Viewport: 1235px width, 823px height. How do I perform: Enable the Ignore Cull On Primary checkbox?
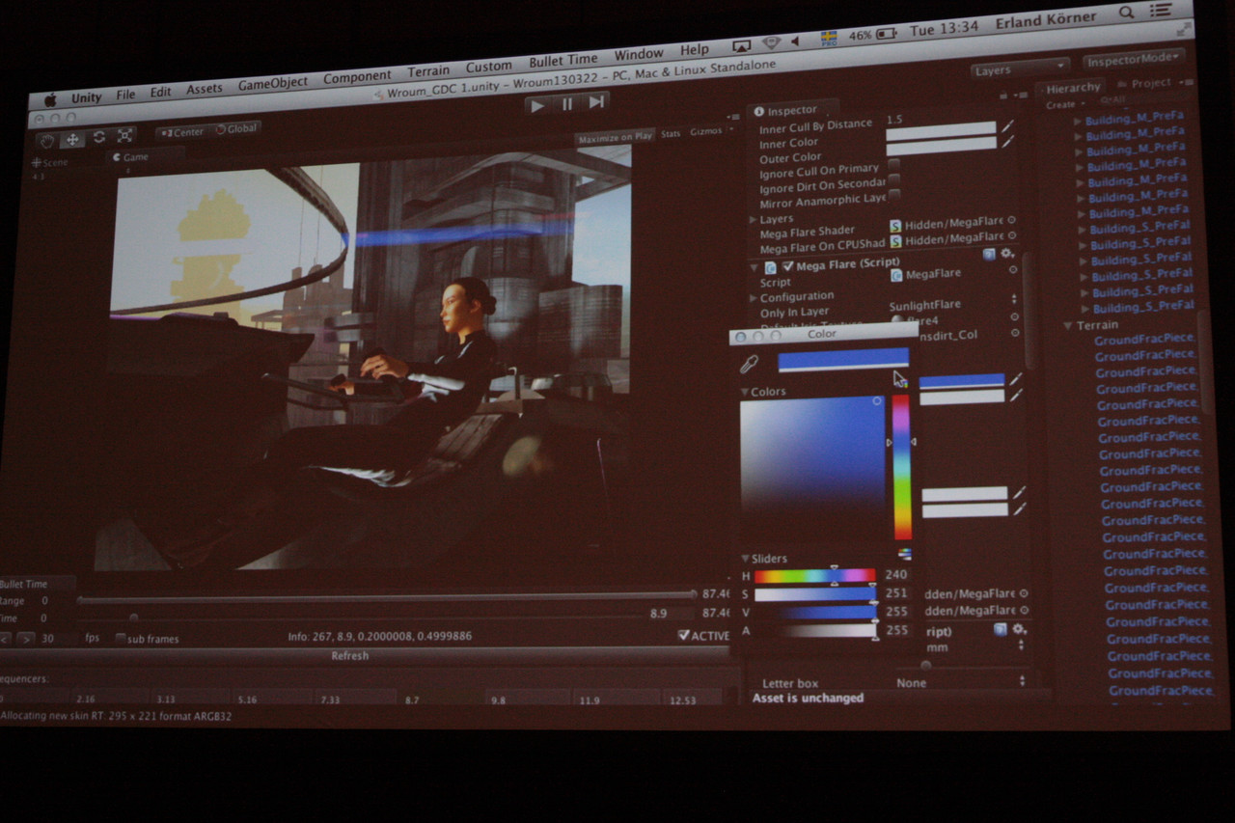pos(893,164)
